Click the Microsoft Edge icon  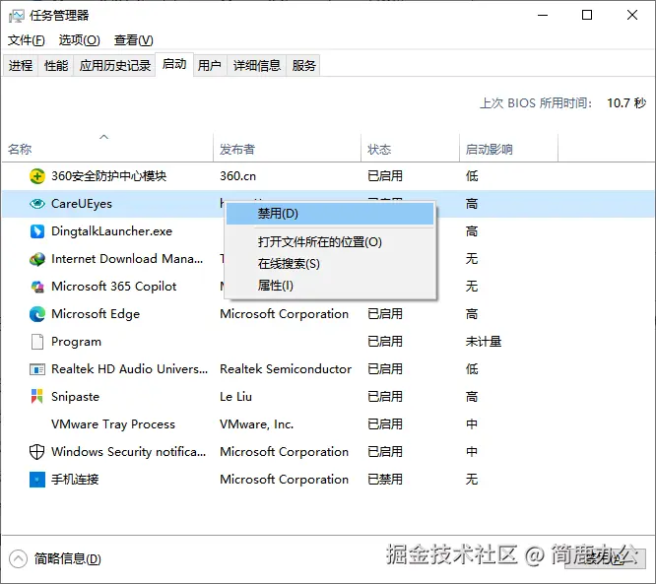click(37, 314)
